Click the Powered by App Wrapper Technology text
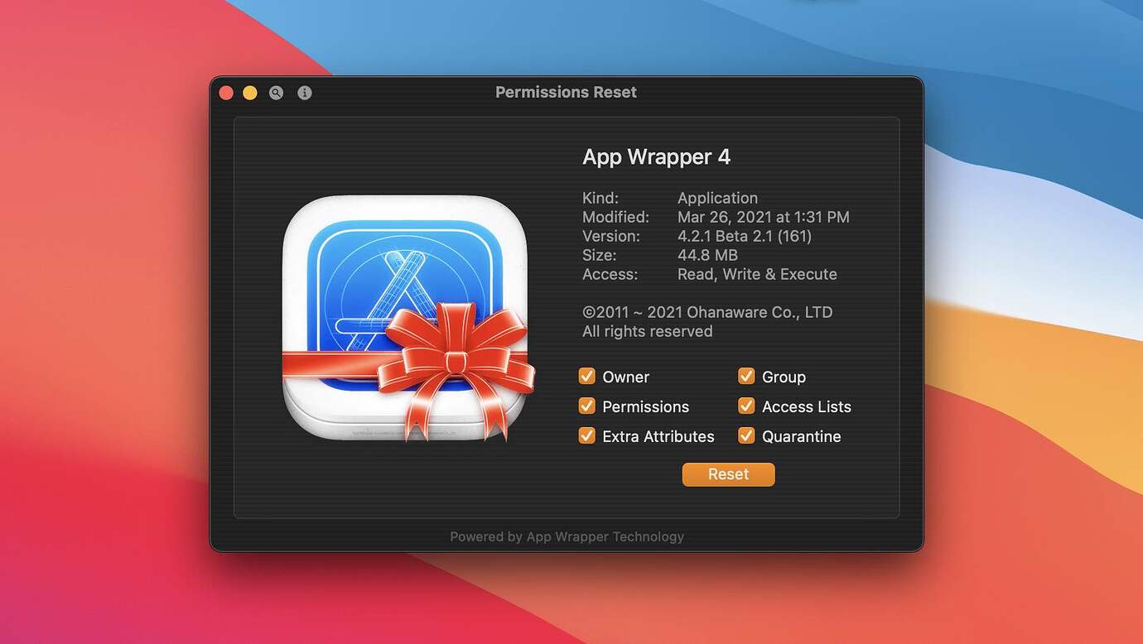The height and width of the screenshot is (644, 1143). [567, 536]
